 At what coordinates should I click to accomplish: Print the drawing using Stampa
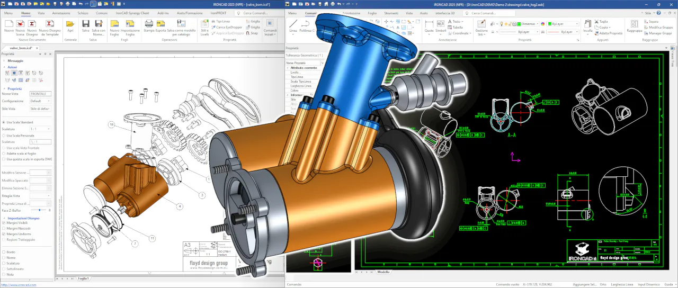[x=149, y=24]
